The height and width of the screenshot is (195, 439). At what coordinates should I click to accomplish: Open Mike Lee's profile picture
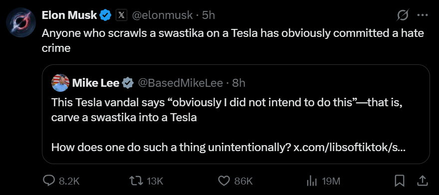(x=60, y=83)
